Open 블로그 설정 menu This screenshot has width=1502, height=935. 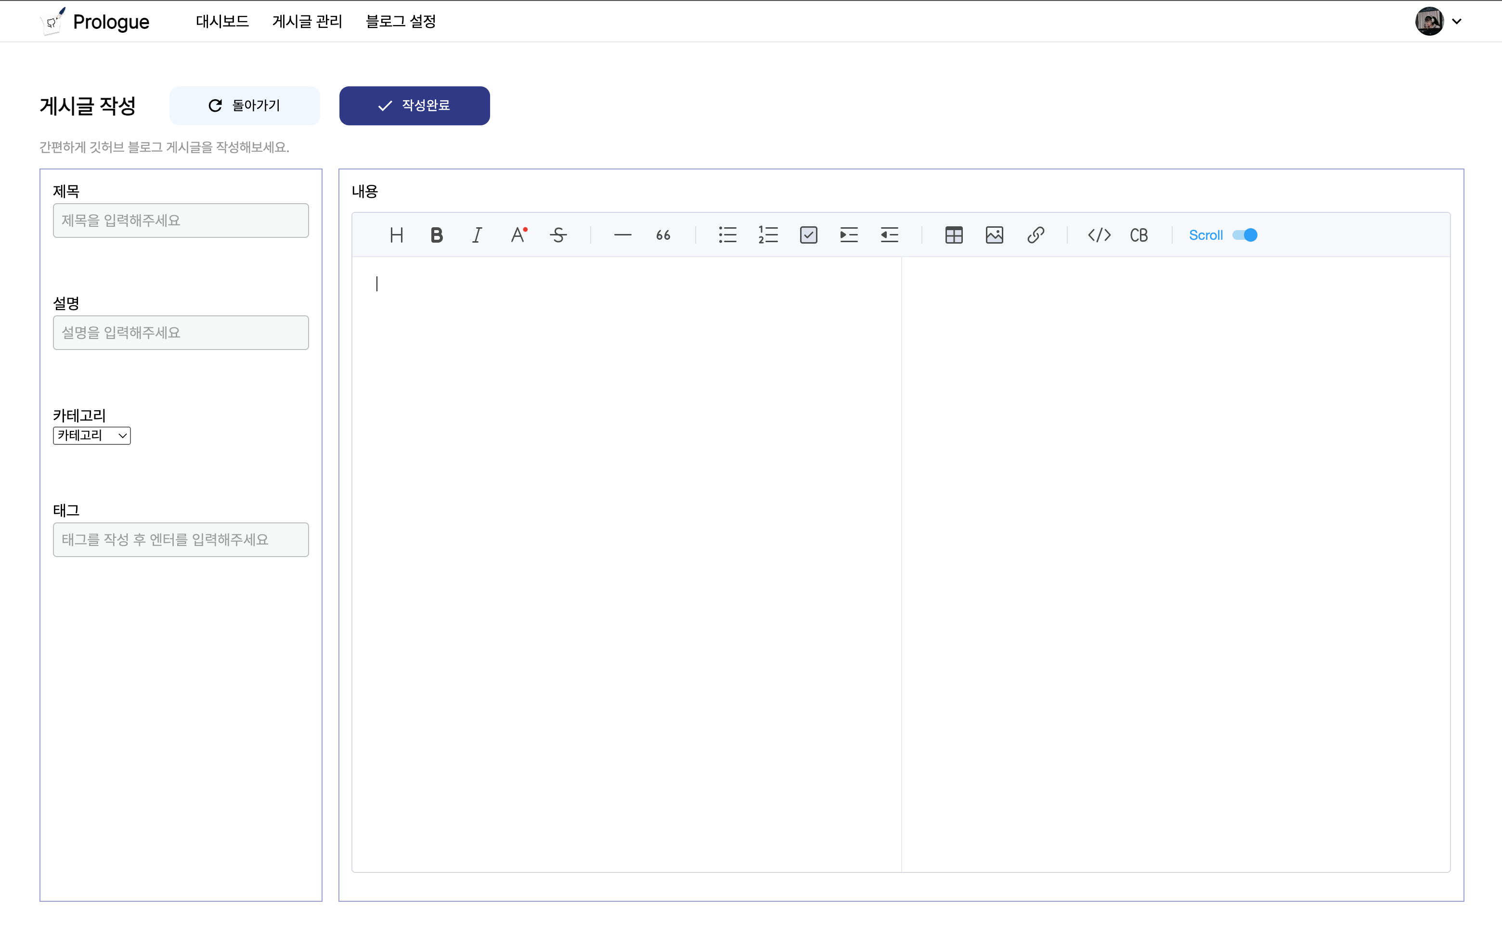click(x=401, y=22)
